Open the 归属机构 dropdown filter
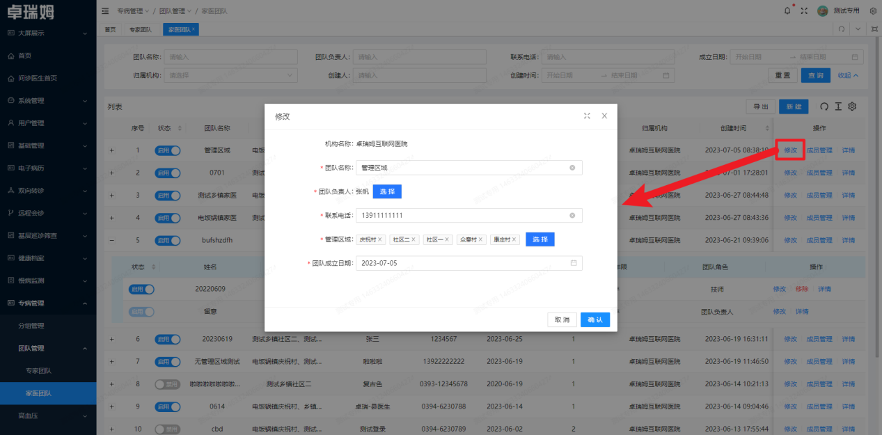Viewport: 882px width, 435px height. tap(232, 75)
